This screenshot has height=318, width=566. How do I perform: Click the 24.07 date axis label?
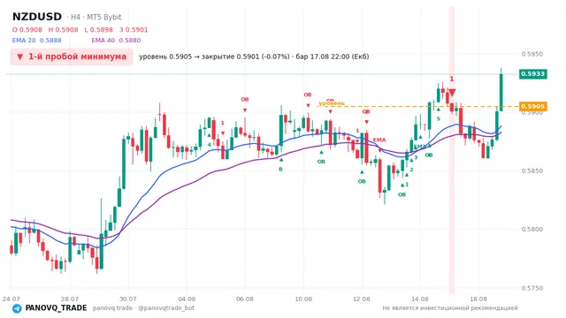point(11,299)
